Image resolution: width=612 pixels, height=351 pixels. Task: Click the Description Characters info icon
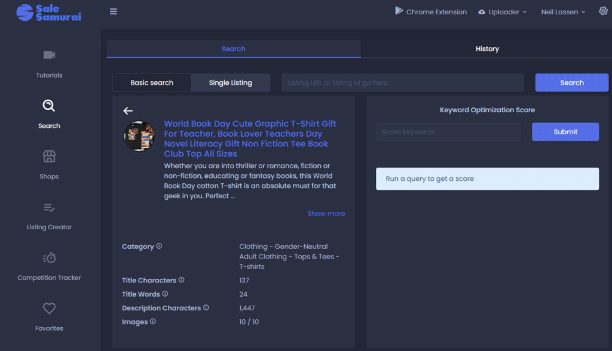coord(206,307)
